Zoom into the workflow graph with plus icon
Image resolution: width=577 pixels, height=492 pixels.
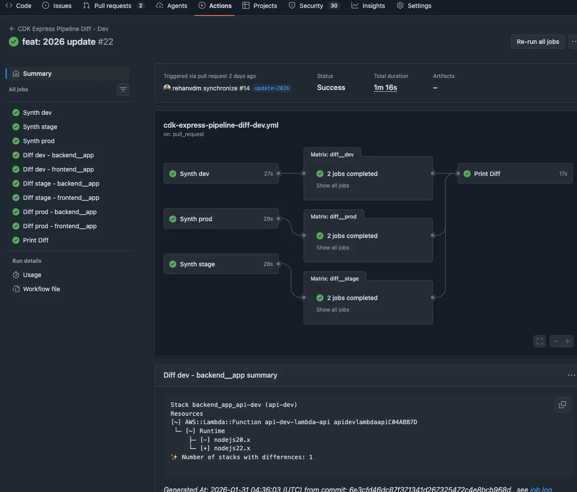click(x=568, y=341)
